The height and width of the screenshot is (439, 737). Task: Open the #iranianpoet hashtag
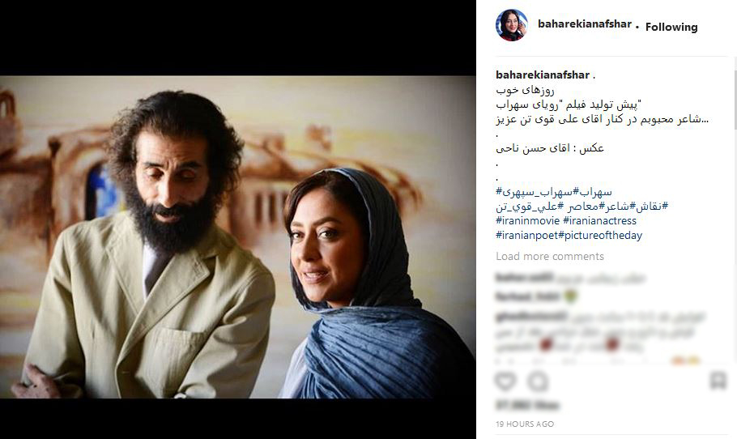(526, 236)
